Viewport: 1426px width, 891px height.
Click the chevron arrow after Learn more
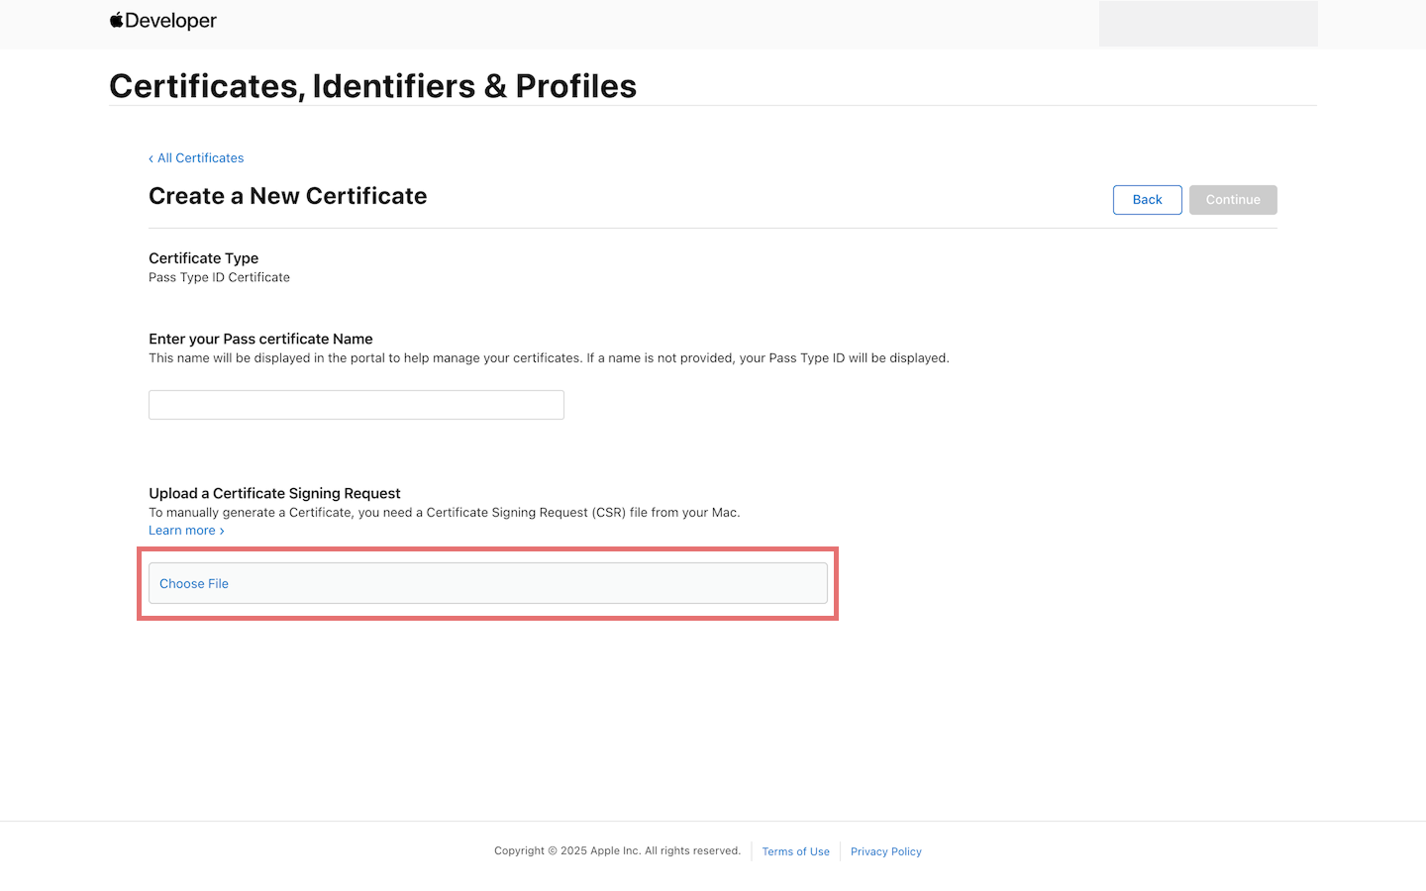222,532
